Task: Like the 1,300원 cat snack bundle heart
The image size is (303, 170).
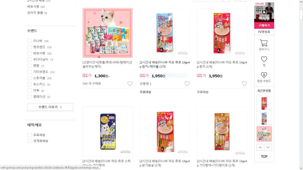Action: tap(130, 83)
